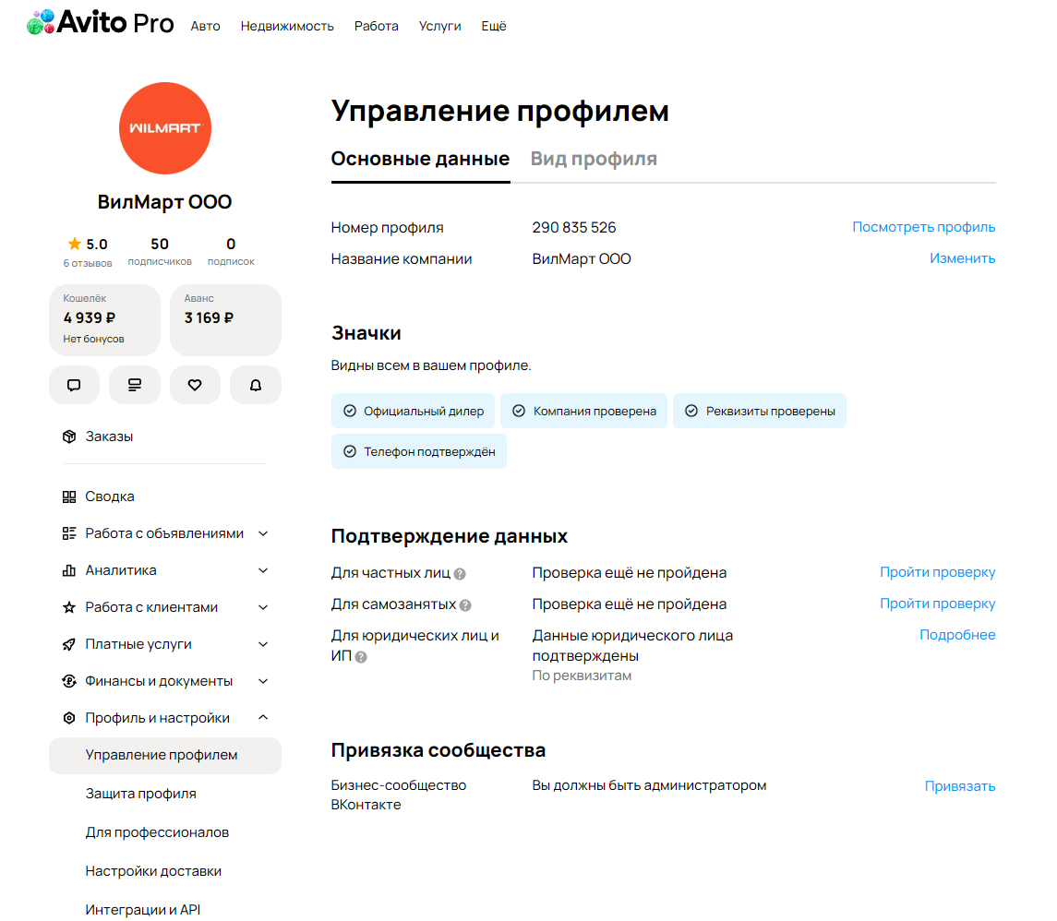1057x921 pixels.
Task: Click the Подробнее link
Action: click(957, 635)
